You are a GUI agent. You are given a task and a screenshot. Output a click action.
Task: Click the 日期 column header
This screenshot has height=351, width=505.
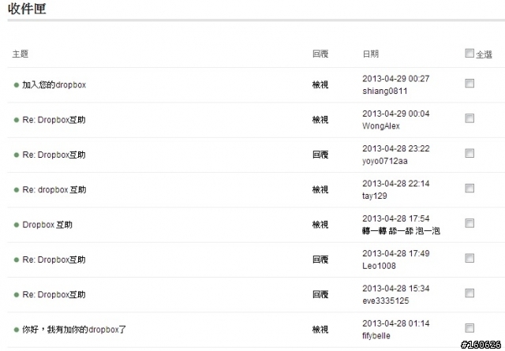coord(370,54)
